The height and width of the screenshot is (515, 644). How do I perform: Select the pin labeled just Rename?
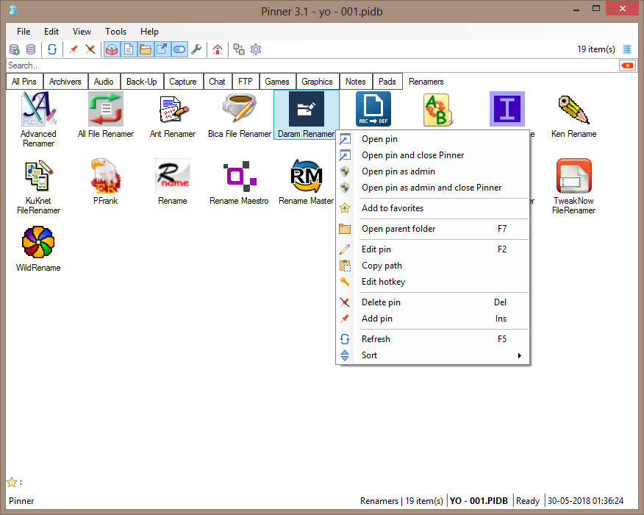pos(173,182)
